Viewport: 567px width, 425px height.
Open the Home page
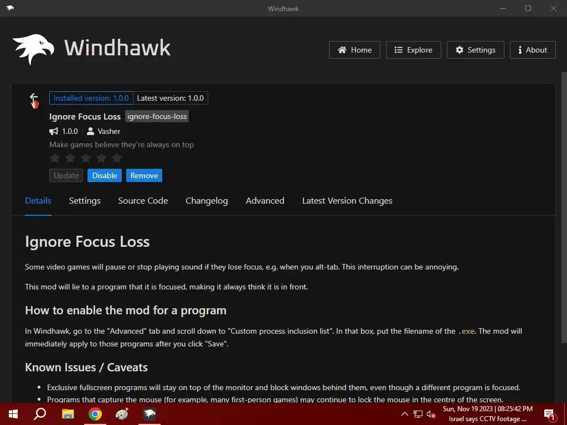(354, 50)
